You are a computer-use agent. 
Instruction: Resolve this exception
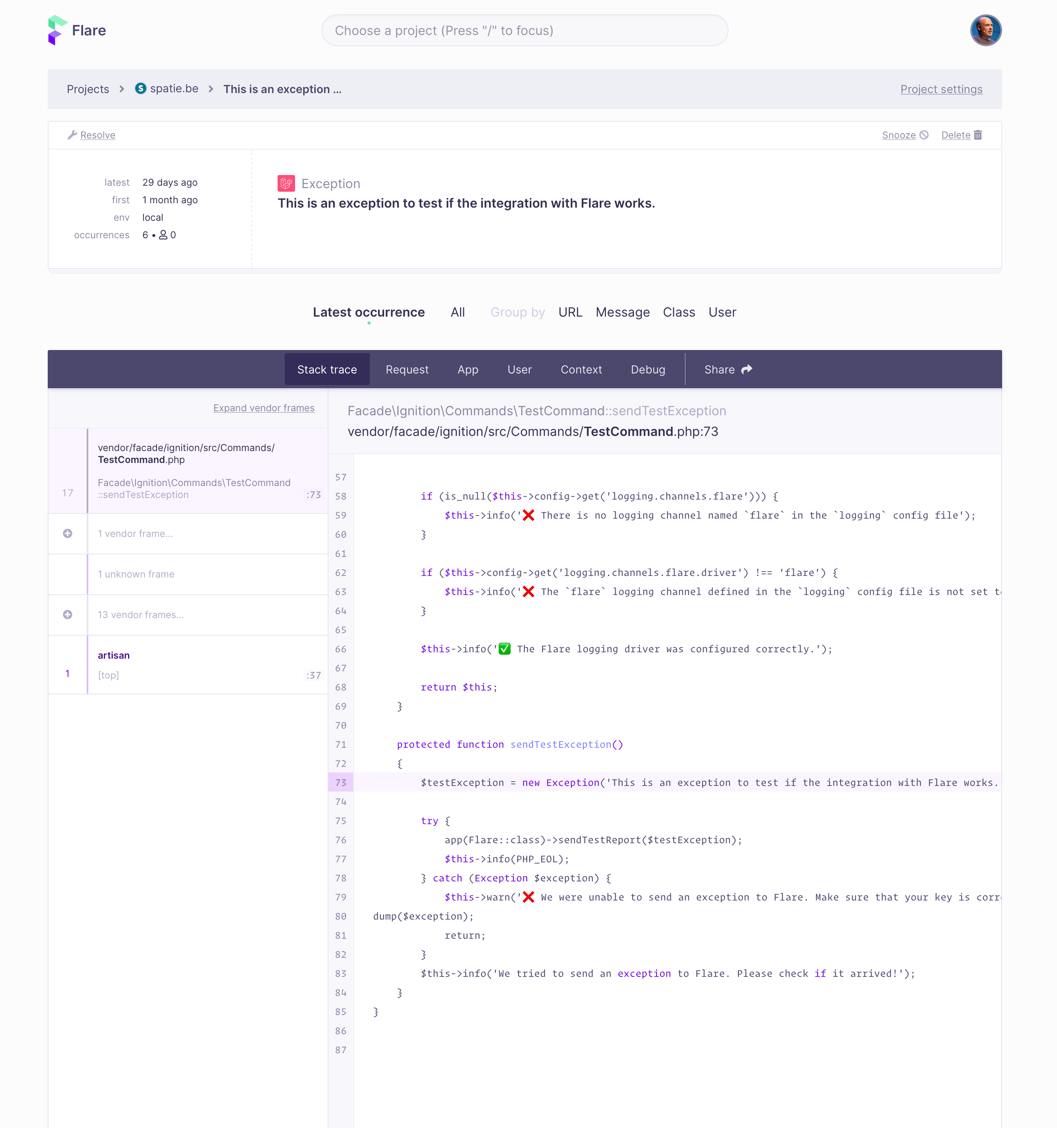point(97,135)
